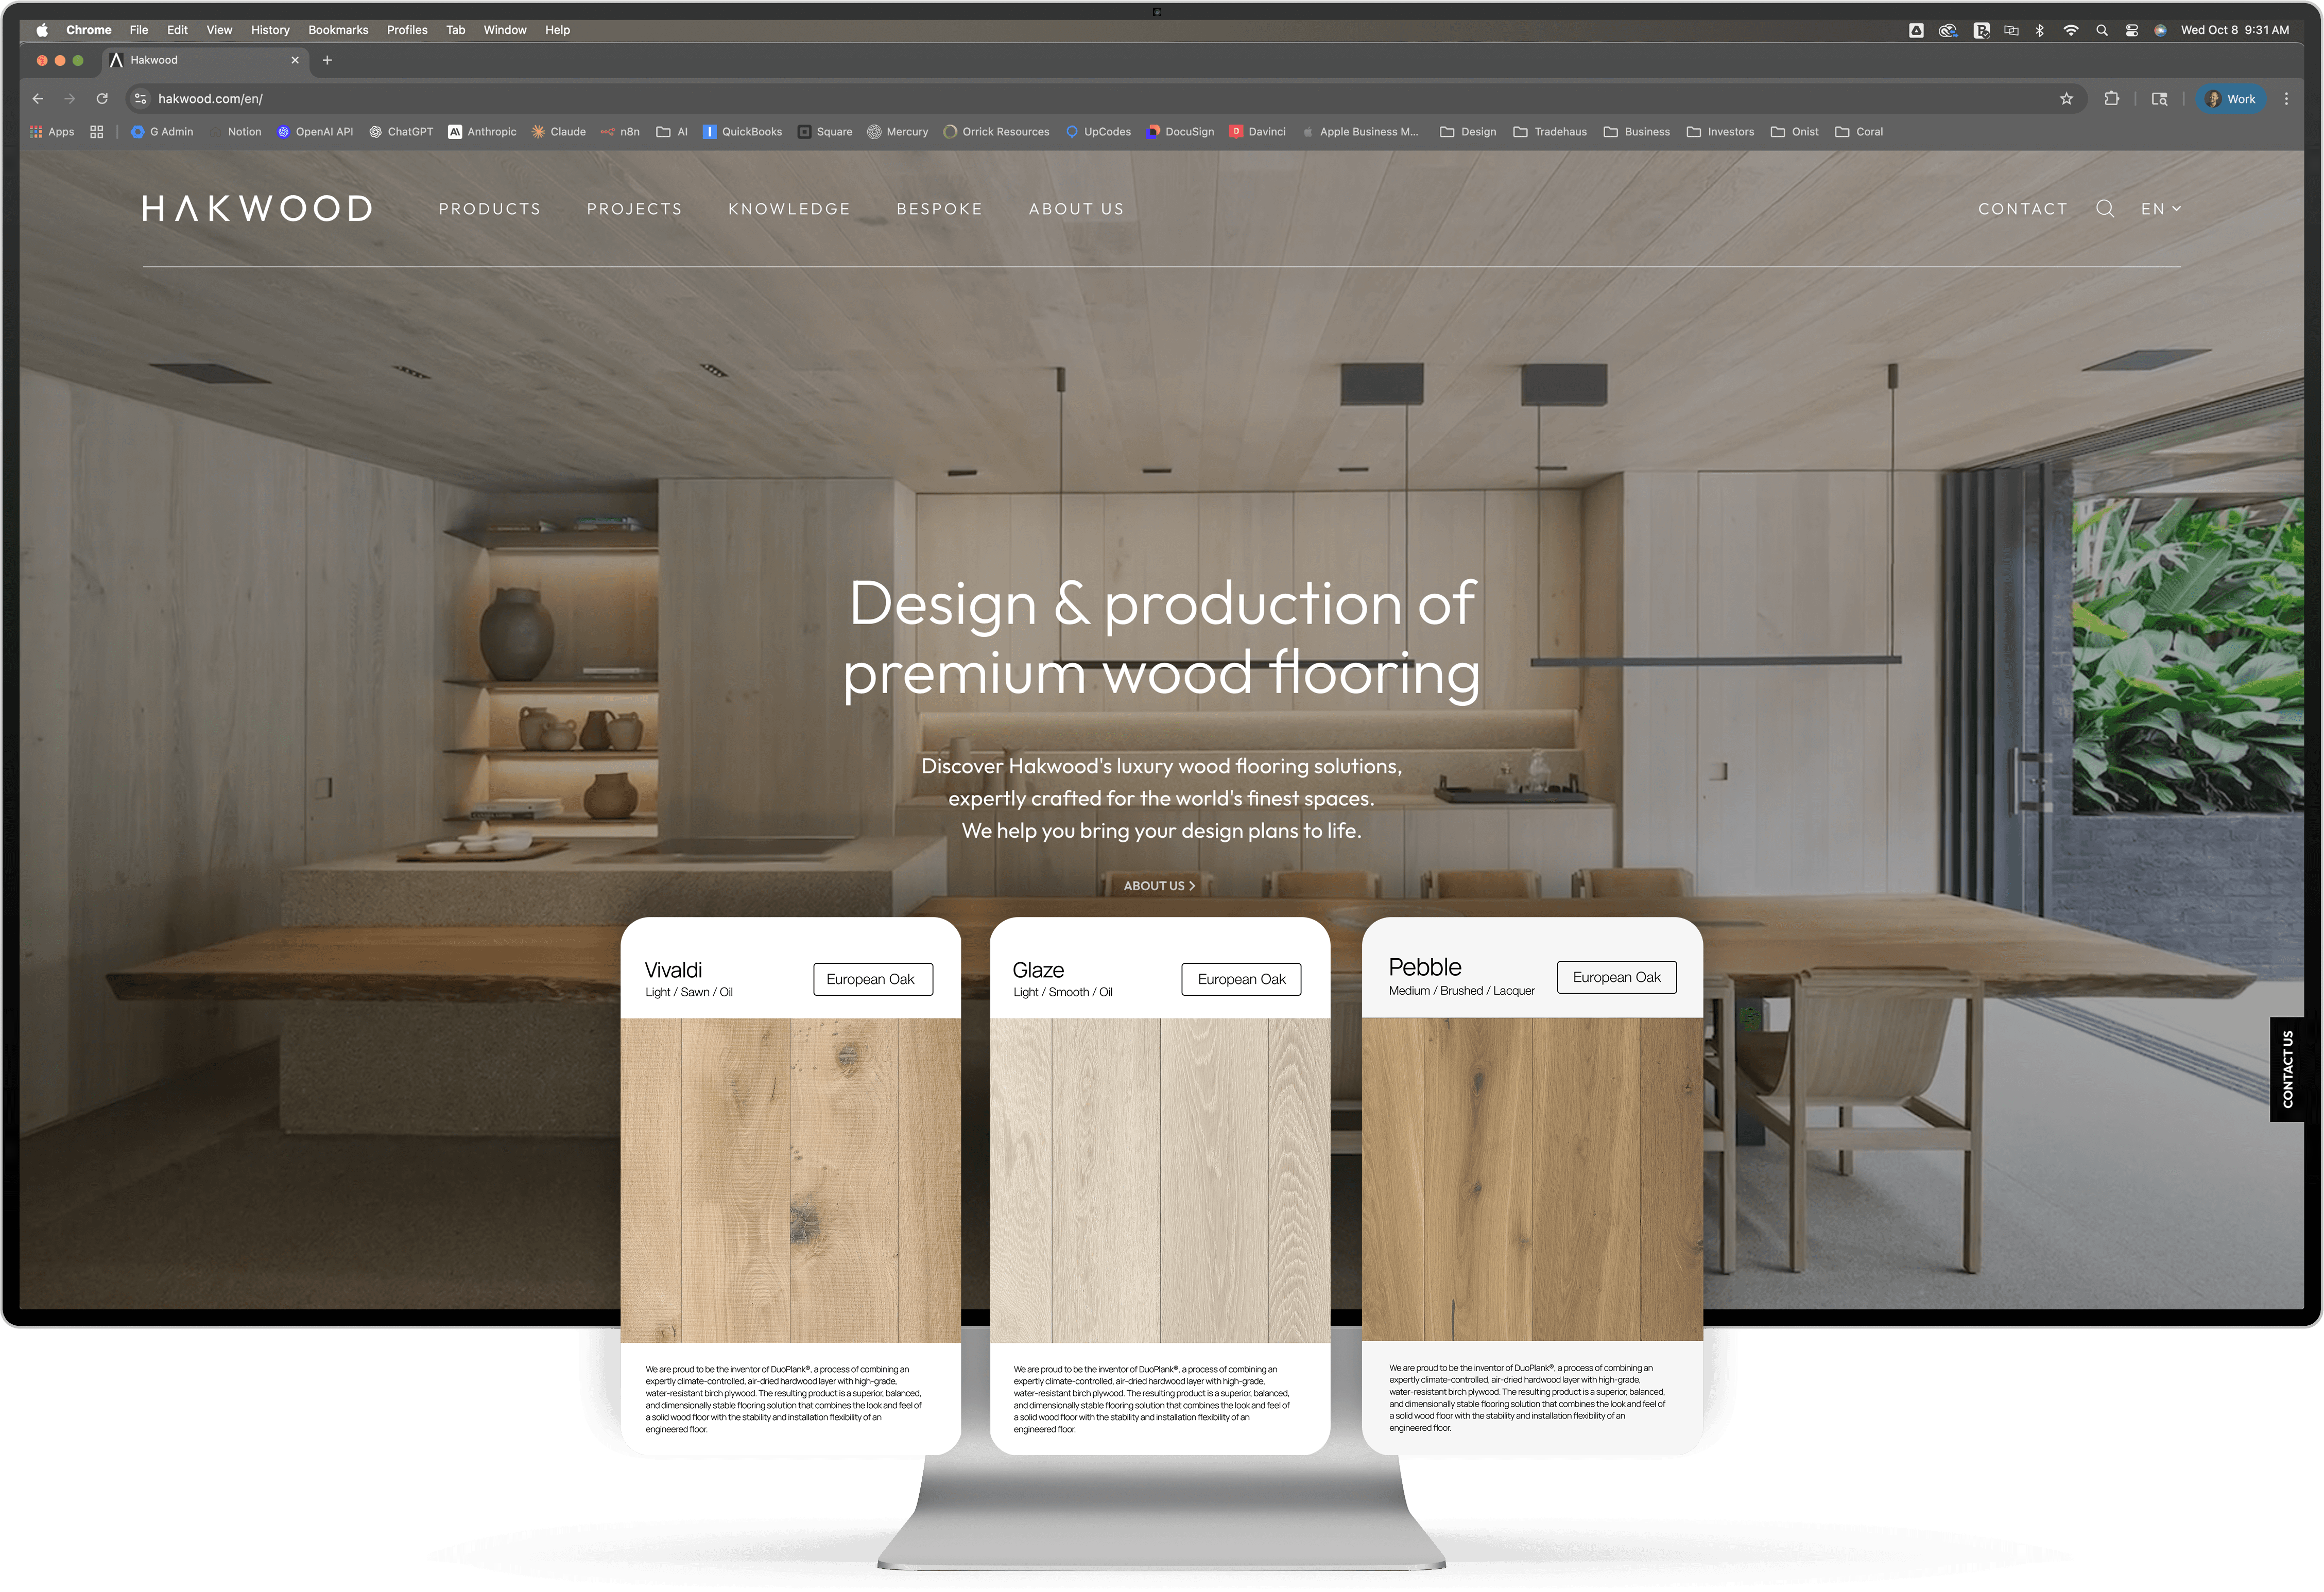The image size is (2324, 1592).
Task: Open the n8n bookmark
Action: point(620,131)
